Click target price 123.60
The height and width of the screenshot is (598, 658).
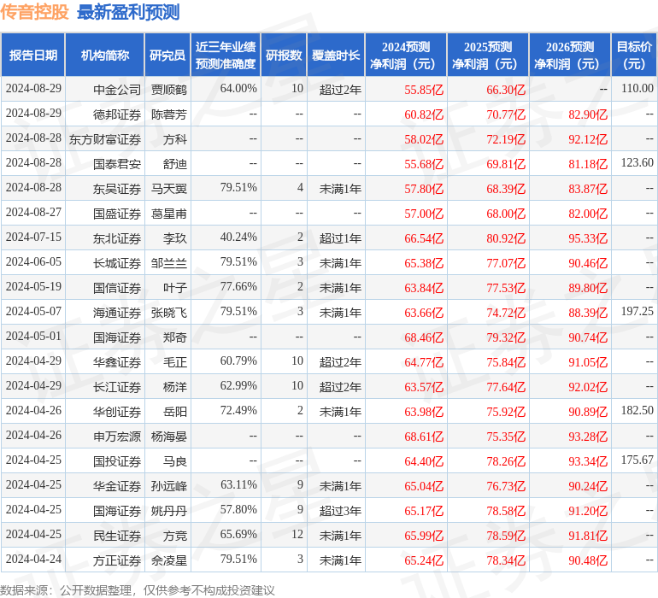coord(637,163)
